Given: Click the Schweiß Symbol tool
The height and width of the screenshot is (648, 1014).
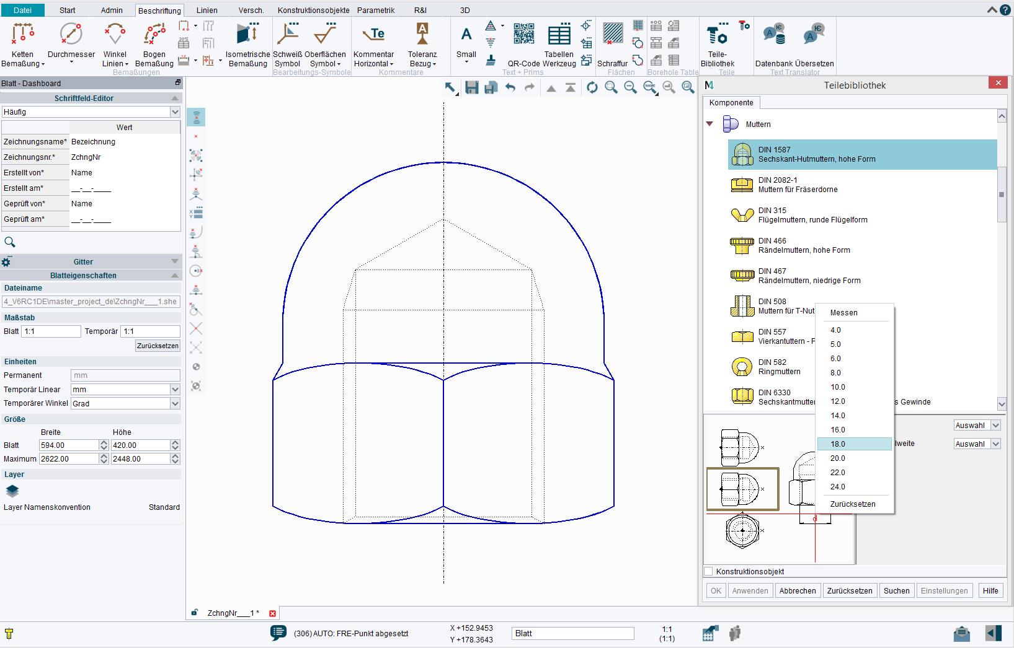Looking at the screenshot, I should tap(287, 43).
